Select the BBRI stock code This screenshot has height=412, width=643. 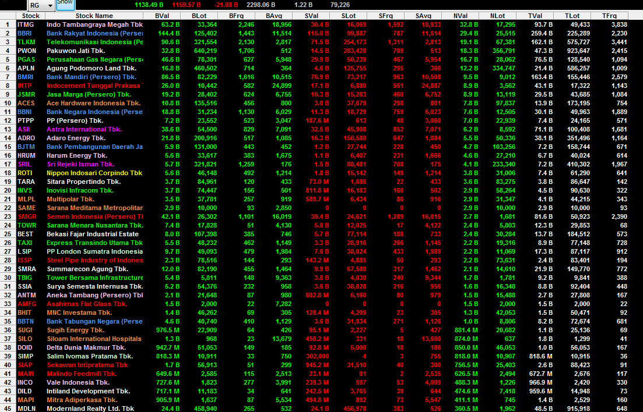[x=24, y=33]
